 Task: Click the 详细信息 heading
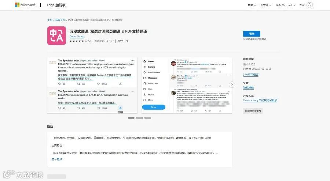(248, 59)
